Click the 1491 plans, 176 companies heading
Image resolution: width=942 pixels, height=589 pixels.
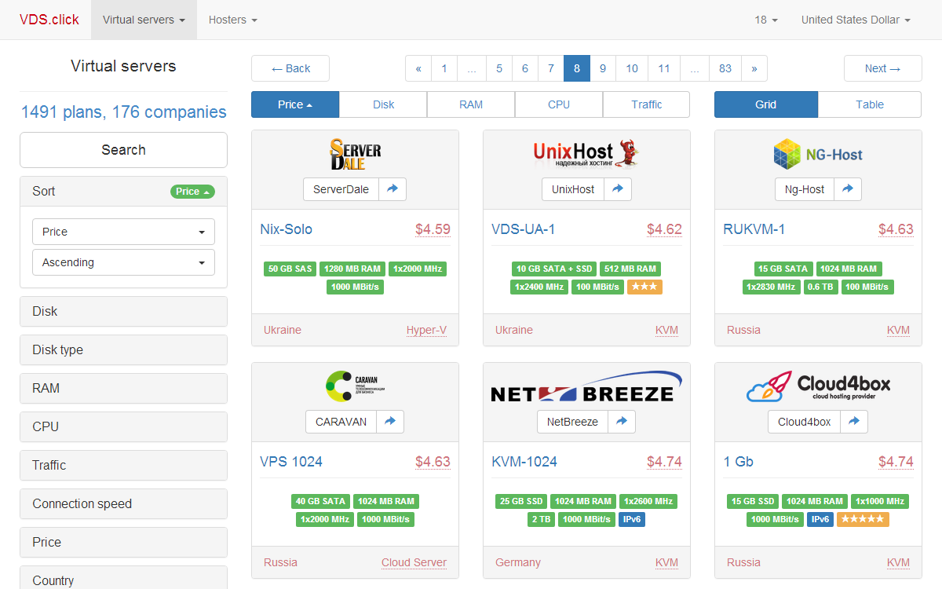pos(123,112)
